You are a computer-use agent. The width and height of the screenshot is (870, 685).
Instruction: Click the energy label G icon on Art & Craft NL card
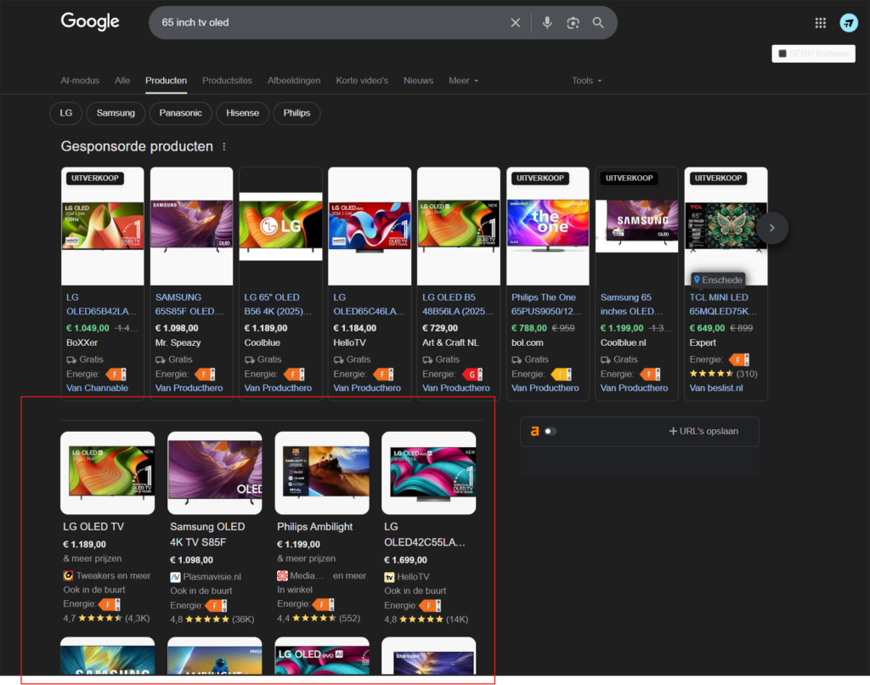tap(472, 374)
